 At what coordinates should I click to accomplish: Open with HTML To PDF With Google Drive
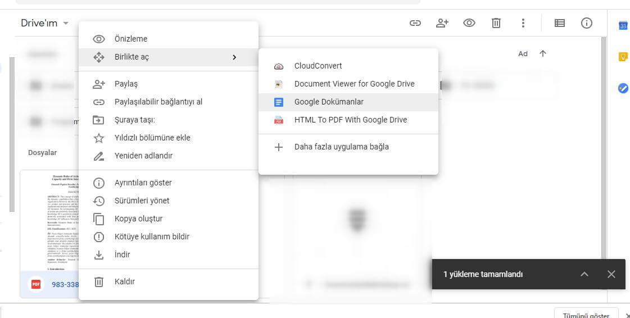point(348,120)
